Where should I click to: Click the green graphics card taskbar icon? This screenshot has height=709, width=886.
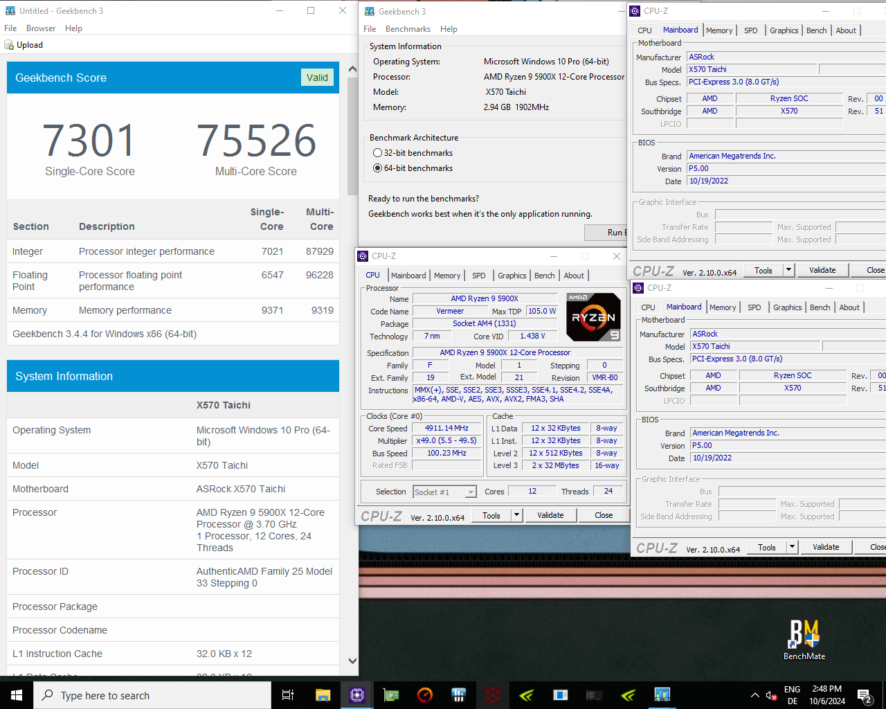coord(391,695)
